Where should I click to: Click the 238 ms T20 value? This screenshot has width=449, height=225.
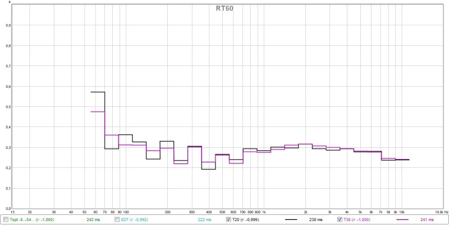click(x=315, y=220)
